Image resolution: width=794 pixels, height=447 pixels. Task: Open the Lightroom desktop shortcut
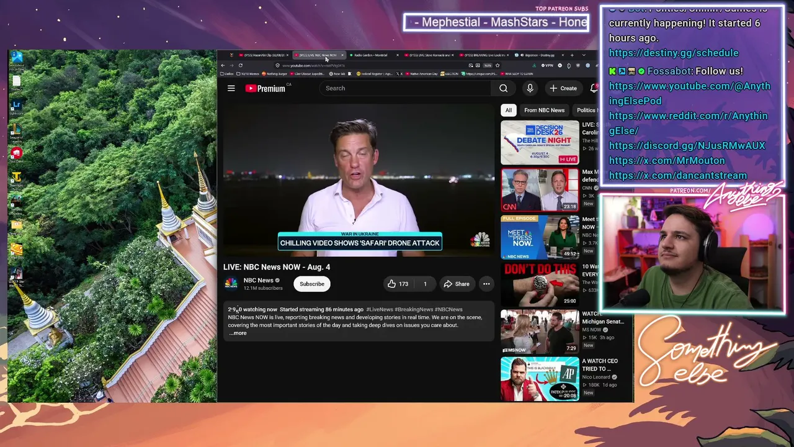[16, 106]
